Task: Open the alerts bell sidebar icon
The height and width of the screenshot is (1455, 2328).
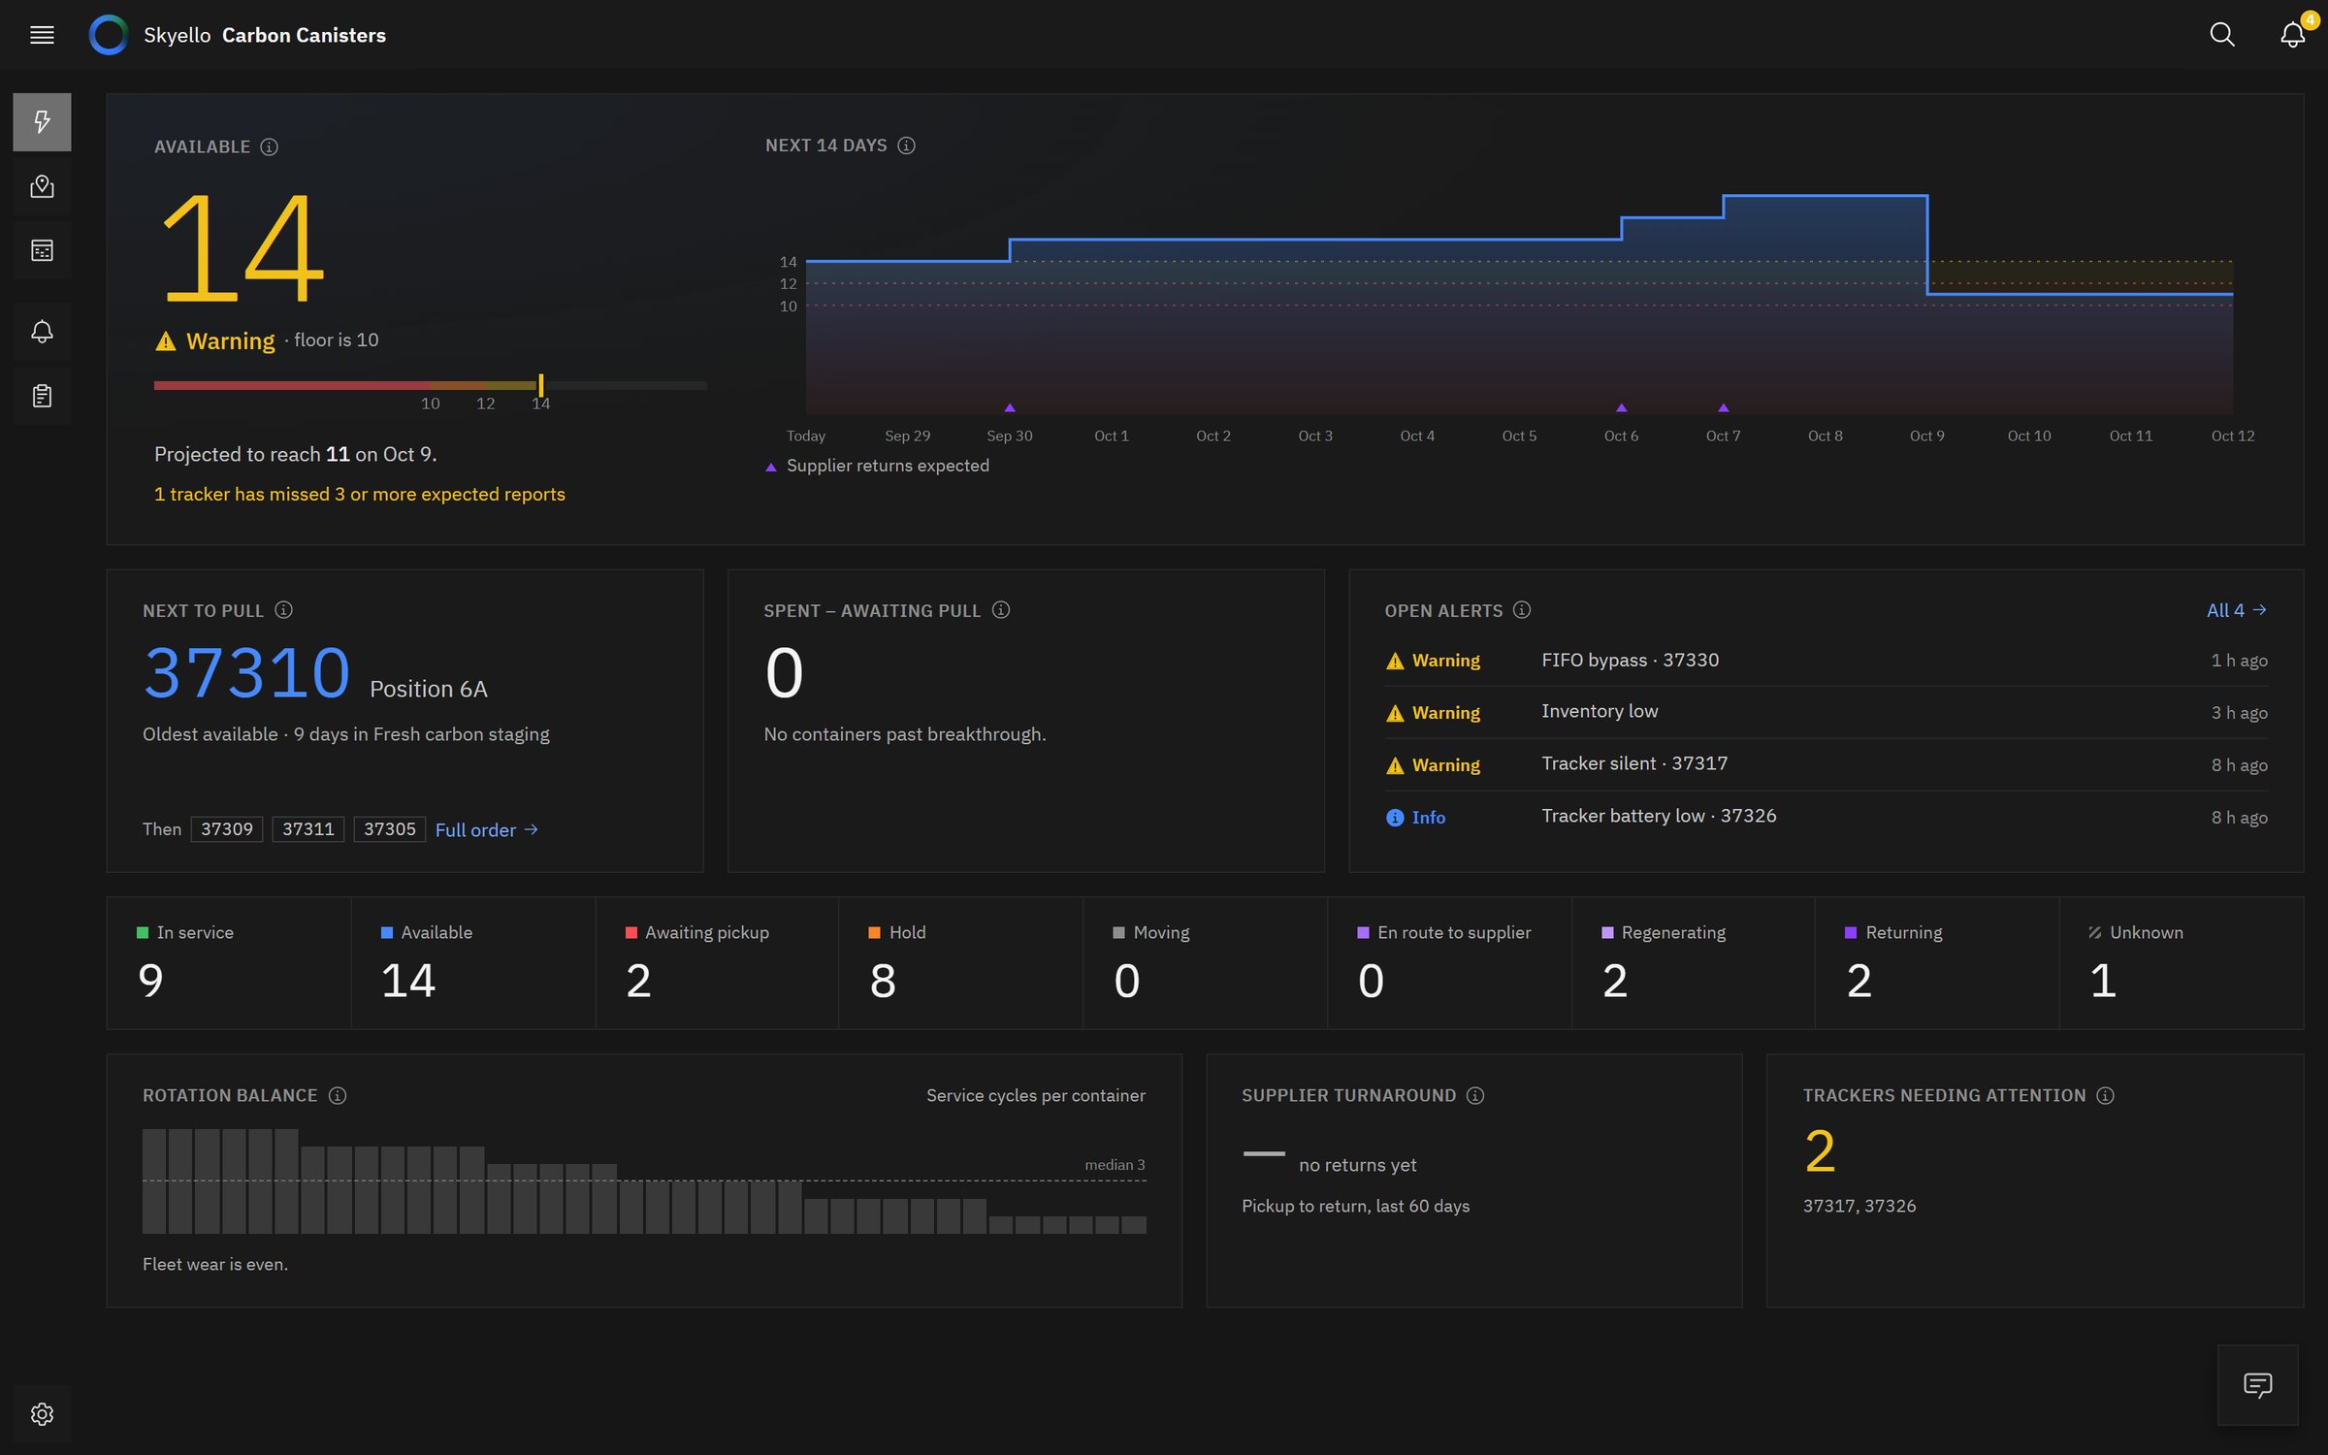Action: pyautogui.click(x=42, y=332)
